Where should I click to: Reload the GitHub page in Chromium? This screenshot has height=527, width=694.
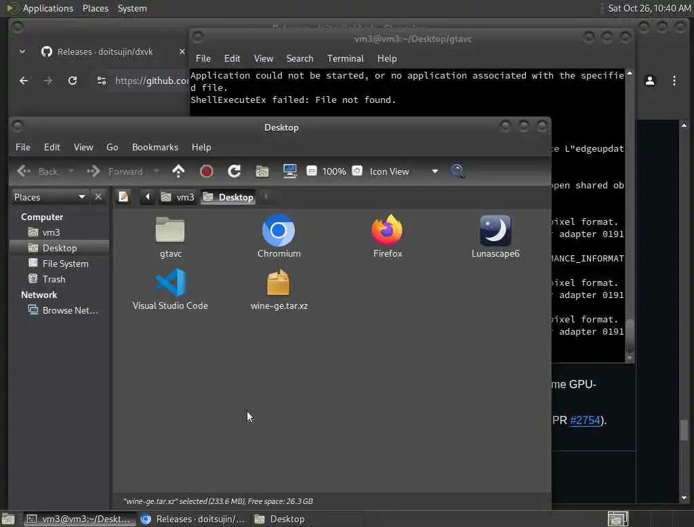click(73, 81)
